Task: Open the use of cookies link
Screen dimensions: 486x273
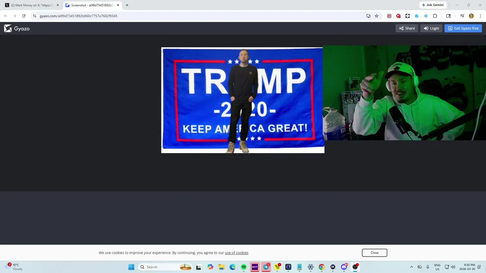Action: [237, 253]
